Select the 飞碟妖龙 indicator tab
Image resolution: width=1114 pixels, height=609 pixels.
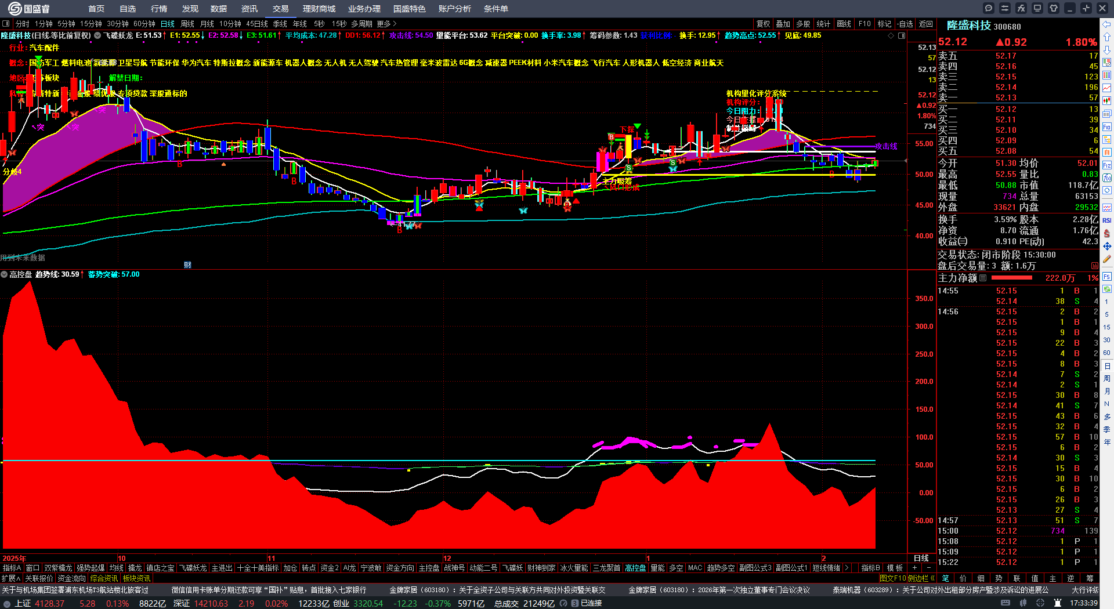pyautogui.click(x=193, y=568)
